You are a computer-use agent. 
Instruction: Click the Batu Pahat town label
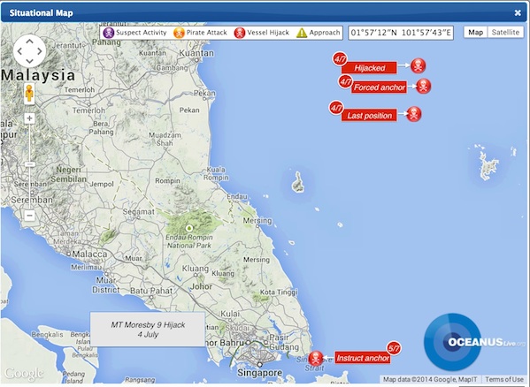pos(151,291)
